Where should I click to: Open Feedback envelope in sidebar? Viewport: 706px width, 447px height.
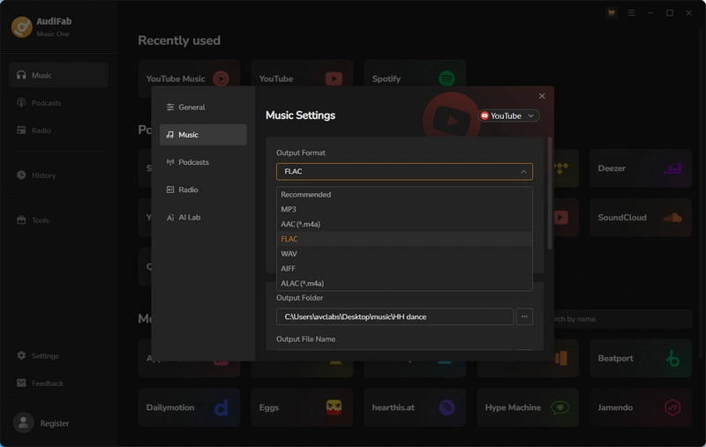[21, 383]
